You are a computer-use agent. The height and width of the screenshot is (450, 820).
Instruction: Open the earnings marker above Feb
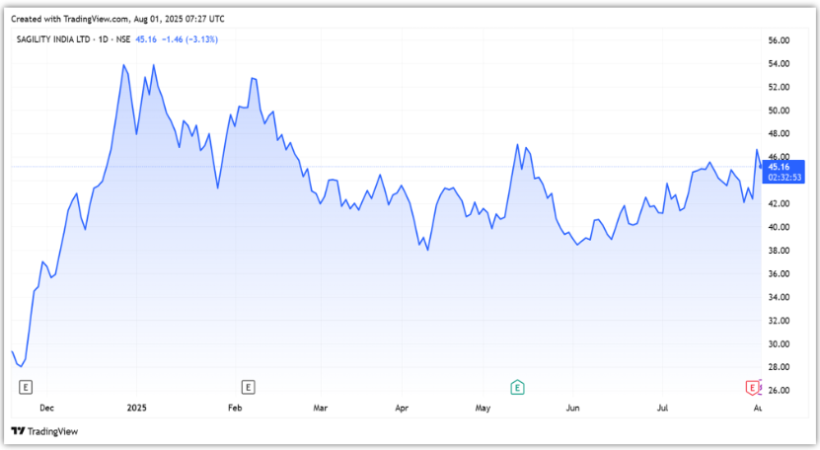(x=248, y=386)
